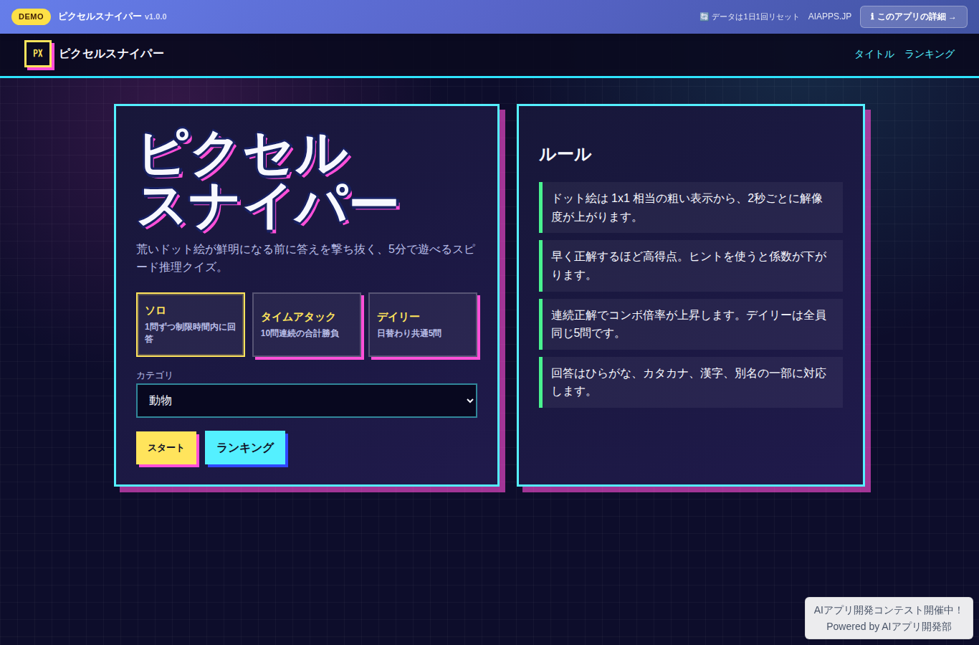The width and height of the screenshot is (979, 645).
Task: Open the タイトル nav link
Action: tap(874, 54)
